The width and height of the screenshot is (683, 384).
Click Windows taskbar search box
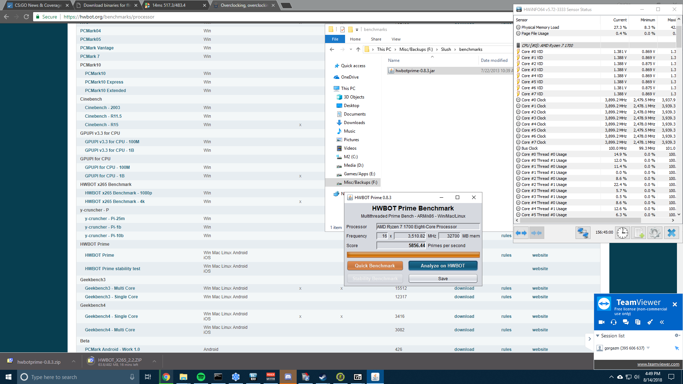point(78,377)
